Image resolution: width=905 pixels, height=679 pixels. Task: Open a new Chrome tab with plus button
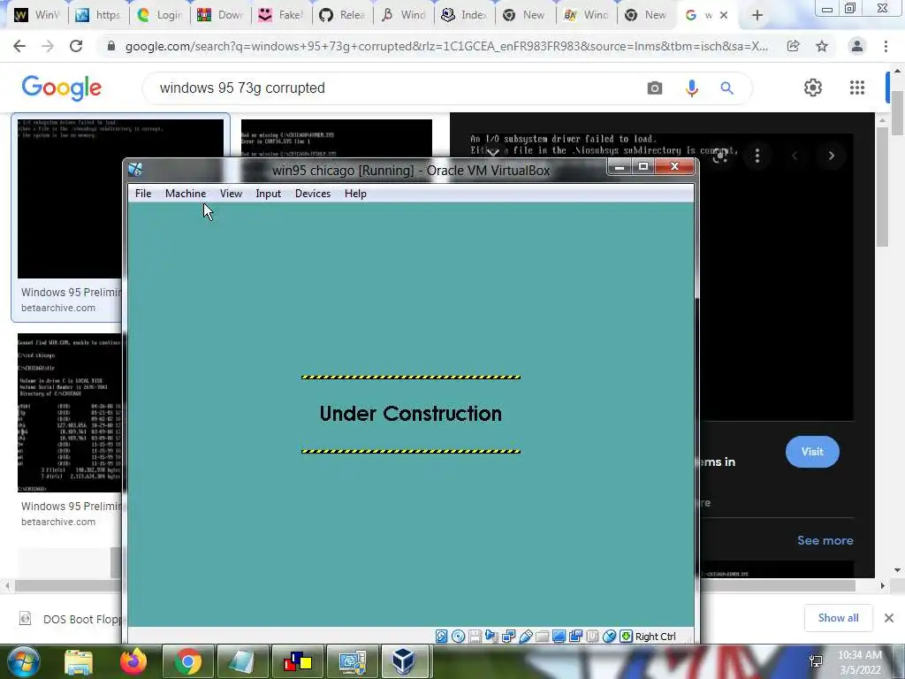pos(757,16)
